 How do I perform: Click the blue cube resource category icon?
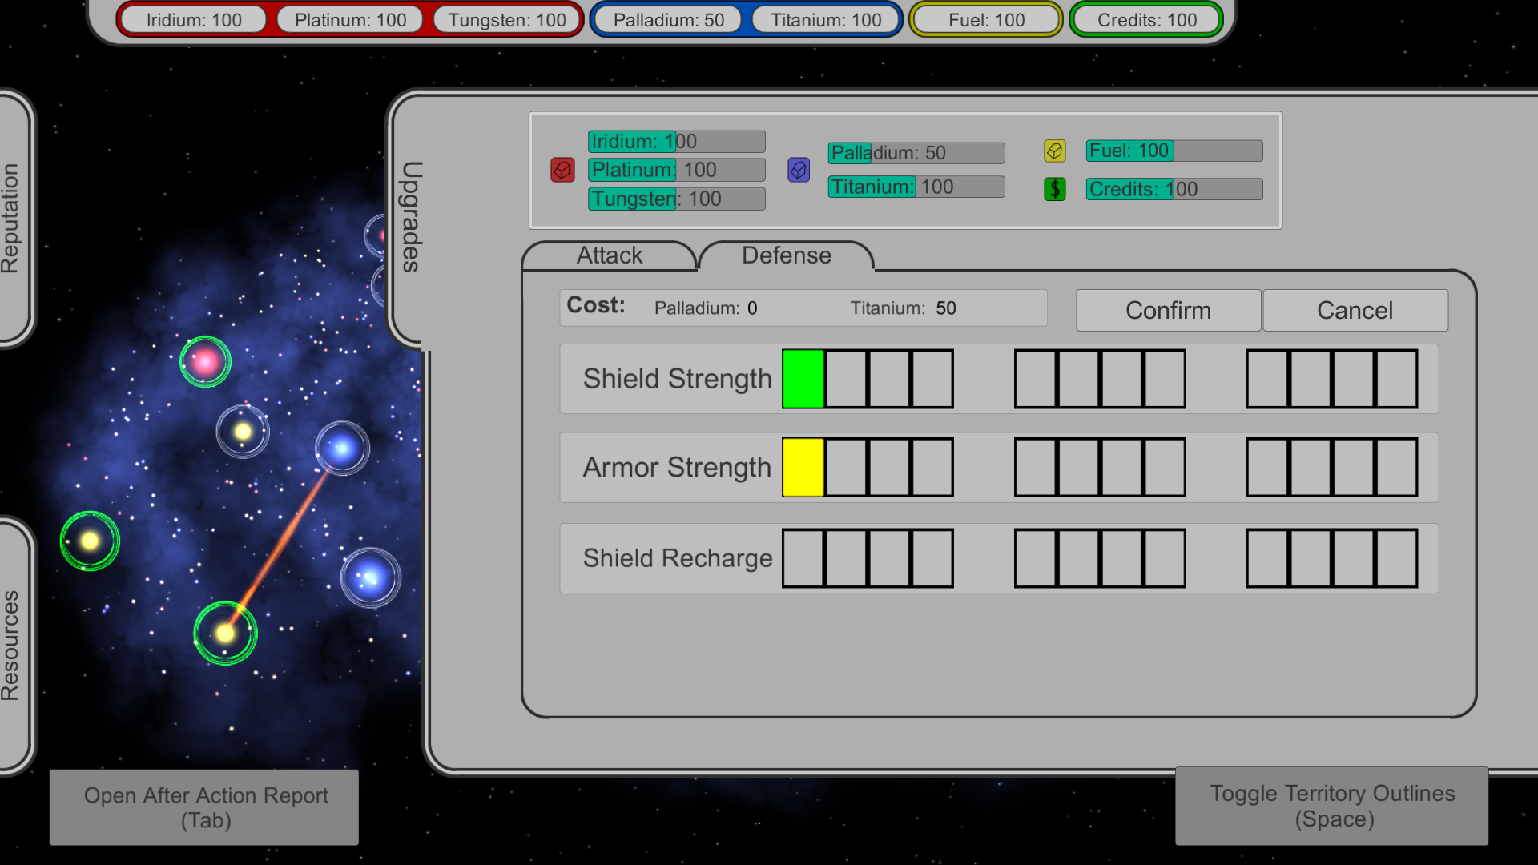[799, 170]
